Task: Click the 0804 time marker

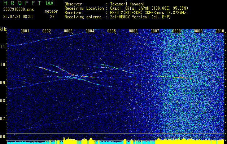Action: coord(90,31)
